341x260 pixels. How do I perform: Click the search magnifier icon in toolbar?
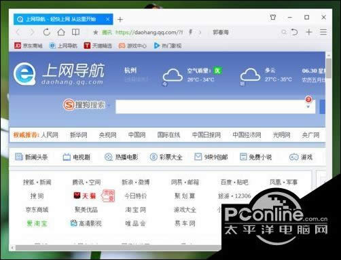coord(284,33)
